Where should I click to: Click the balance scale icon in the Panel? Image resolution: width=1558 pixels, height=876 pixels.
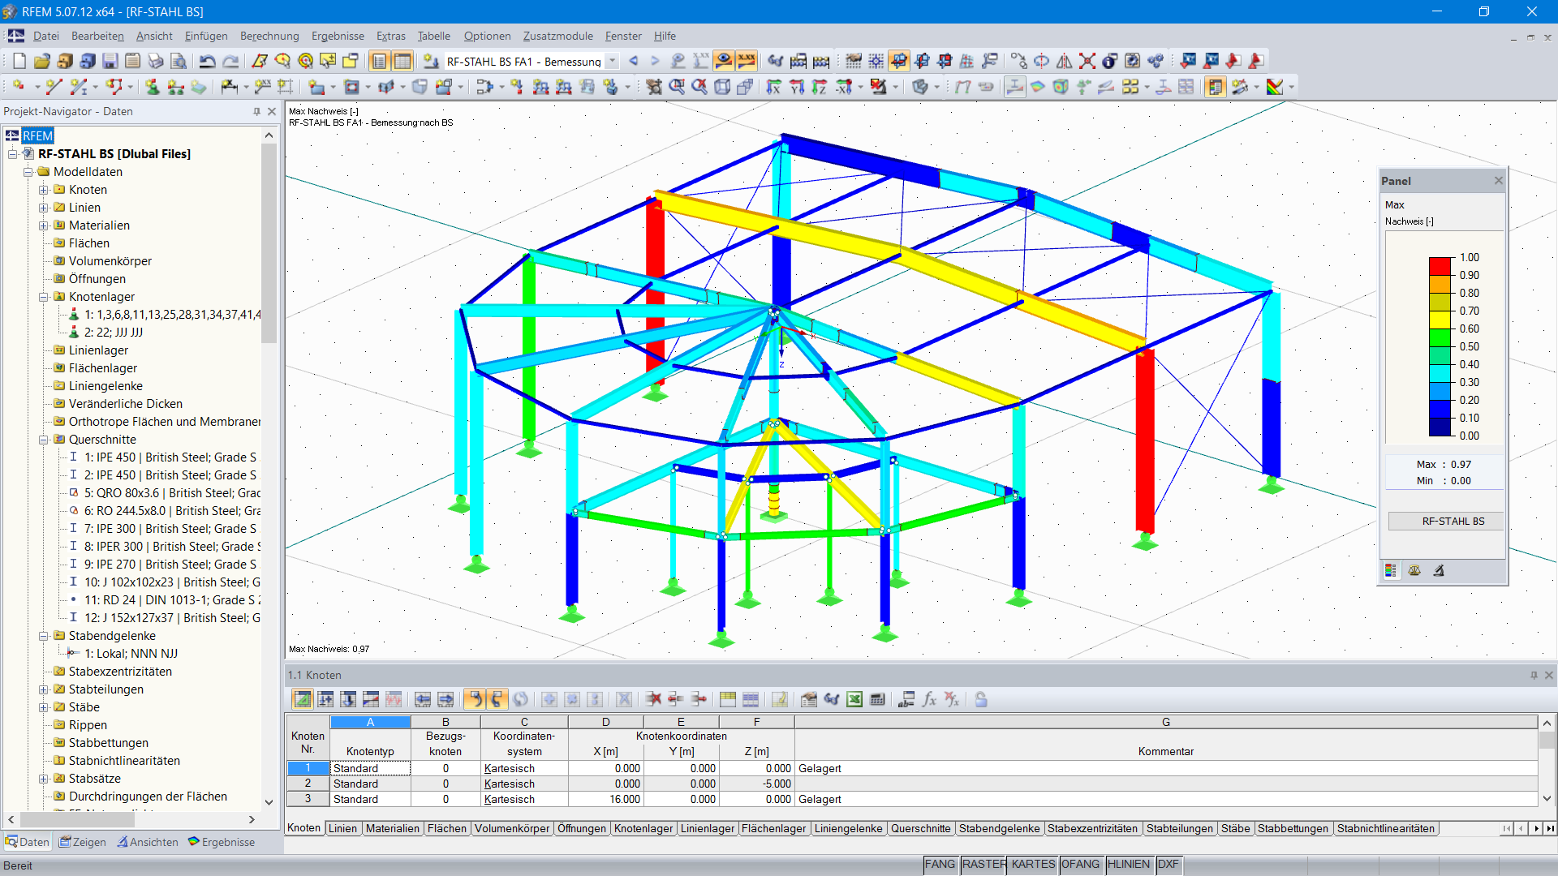click(x=1414, y=570)
